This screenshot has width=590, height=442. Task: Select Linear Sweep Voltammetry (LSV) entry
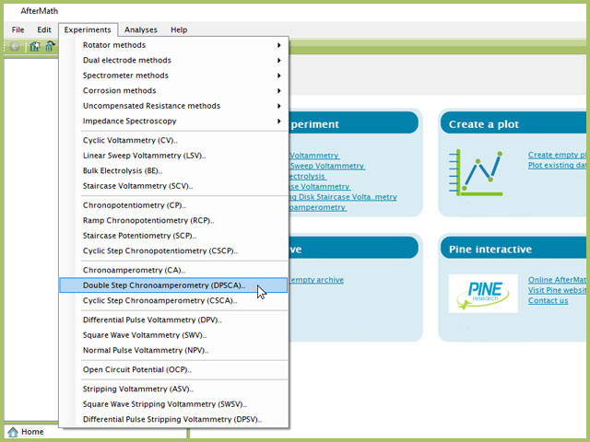pyautogui.click(x=174, y=156)
